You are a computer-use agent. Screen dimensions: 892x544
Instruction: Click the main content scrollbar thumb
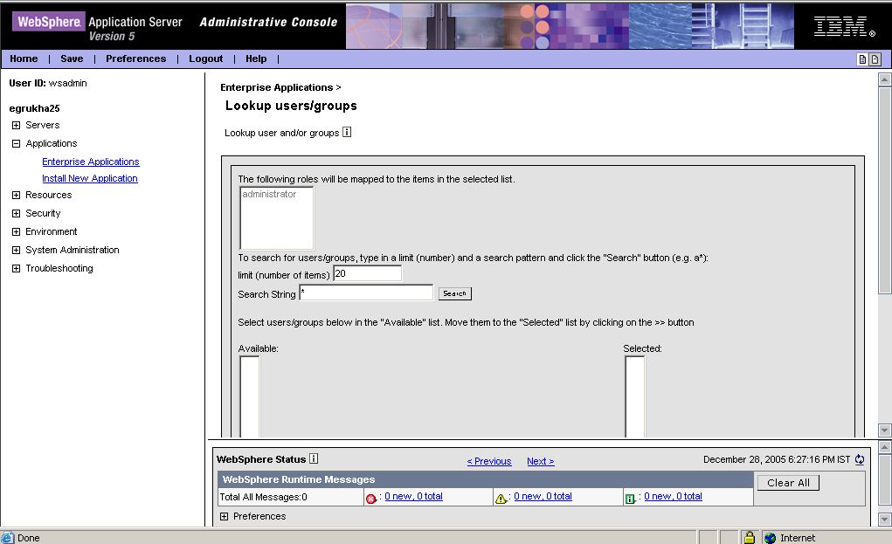(884, 190)
